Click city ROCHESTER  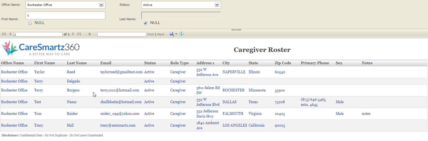click(x=233, y=90)
